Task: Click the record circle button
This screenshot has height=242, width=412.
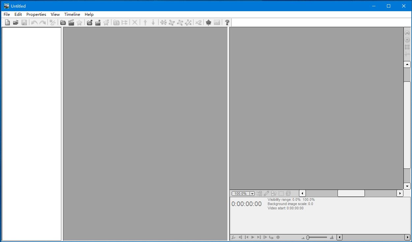Action: coord(278,237)
